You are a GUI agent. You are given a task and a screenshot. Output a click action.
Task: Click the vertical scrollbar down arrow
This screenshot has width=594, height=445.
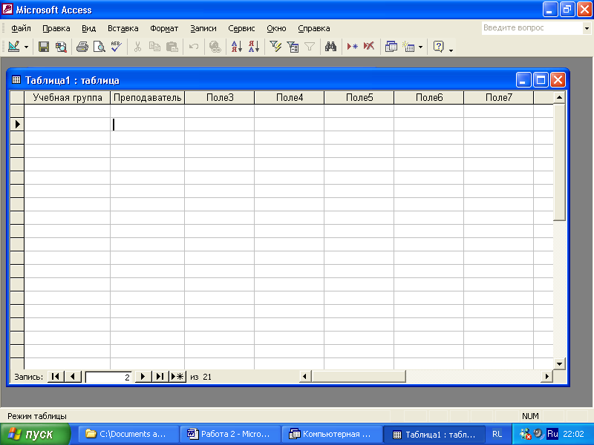pos(560,364)
